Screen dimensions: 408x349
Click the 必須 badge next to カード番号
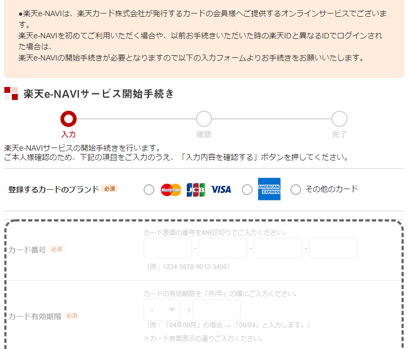tap(57, 249)
